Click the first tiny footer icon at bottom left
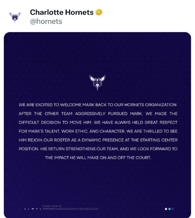 click(25, 209)
